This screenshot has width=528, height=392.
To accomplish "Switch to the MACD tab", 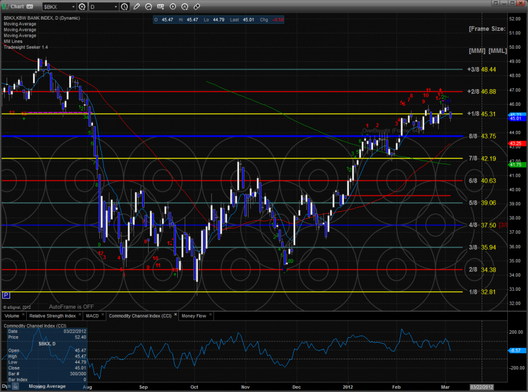I will coord(92,315).
